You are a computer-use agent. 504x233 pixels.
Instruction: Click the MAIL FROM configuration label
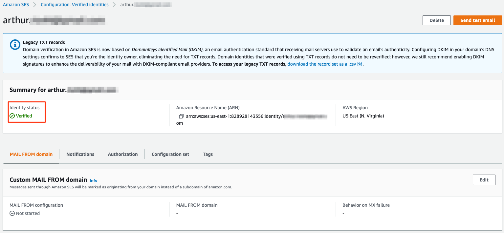click(x=36, y=205)
